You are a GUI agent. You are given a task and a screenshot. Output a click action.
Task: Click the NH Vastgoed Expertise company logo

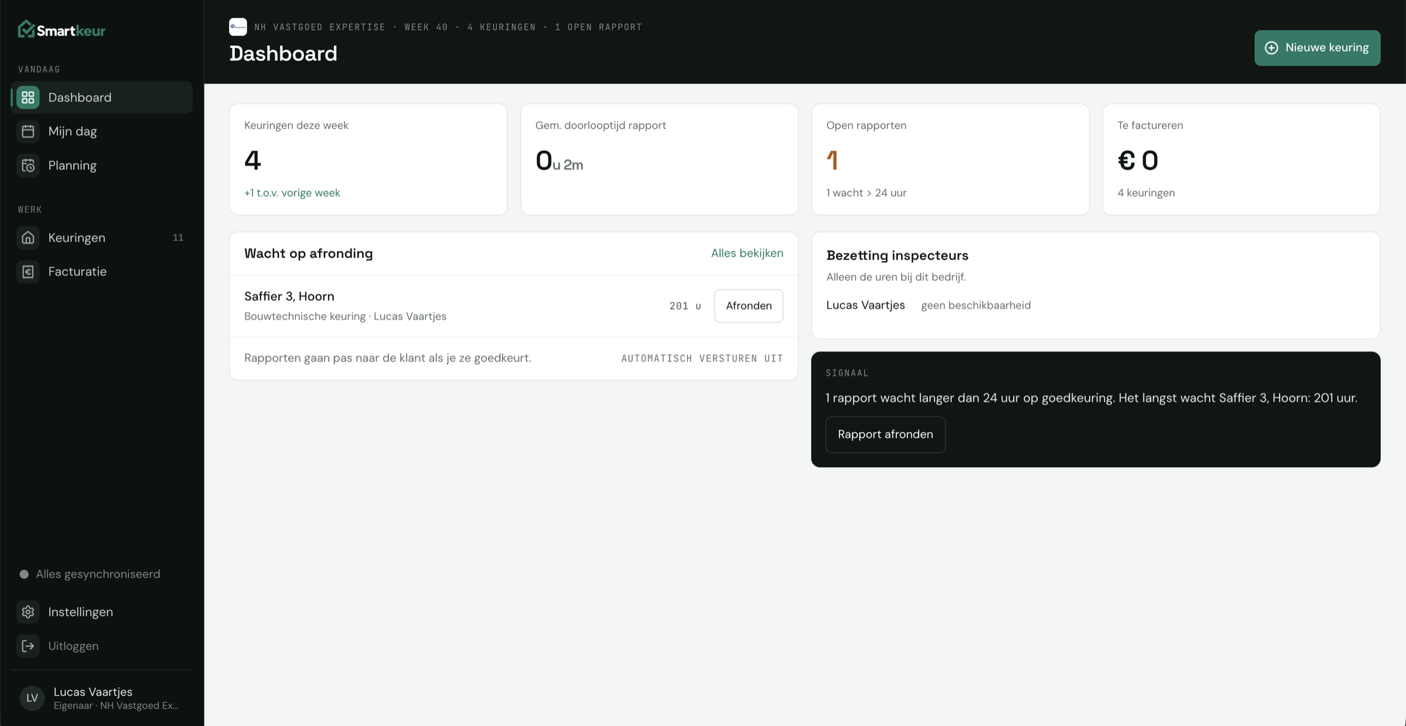coord(238,27)
